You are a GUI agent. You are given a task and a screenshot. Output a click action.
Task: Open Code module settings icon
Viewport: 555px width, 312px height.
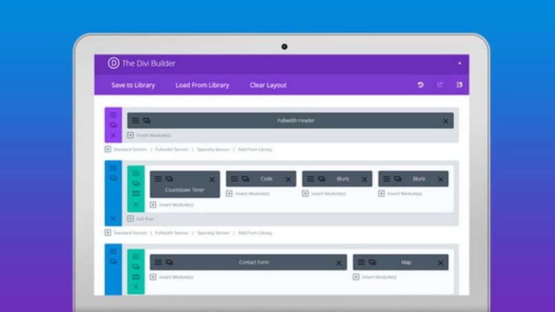tap(234, 179)
